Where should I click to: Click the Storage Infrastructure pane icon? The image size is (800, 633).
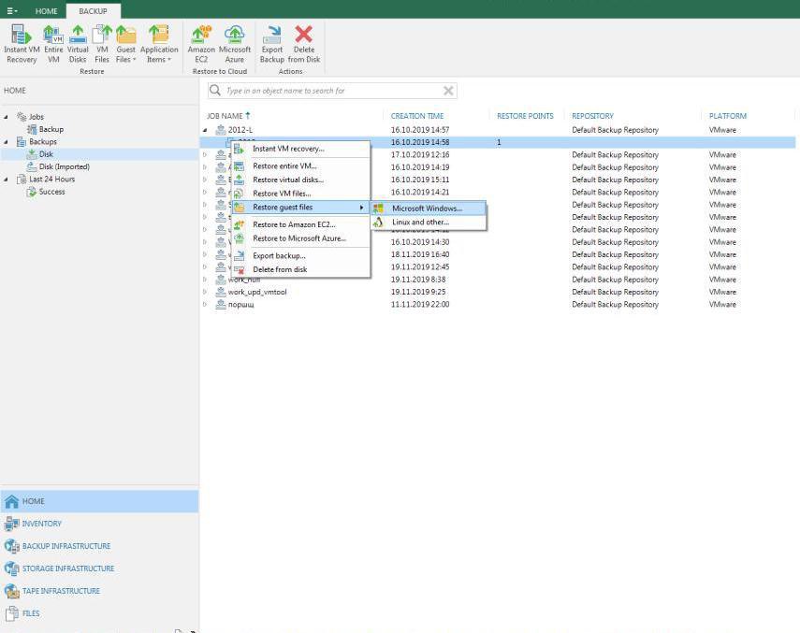11,568
